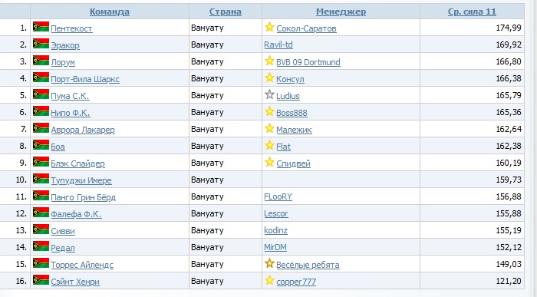
Task: Sort table by Команда column header
Action: click(110, 12)
